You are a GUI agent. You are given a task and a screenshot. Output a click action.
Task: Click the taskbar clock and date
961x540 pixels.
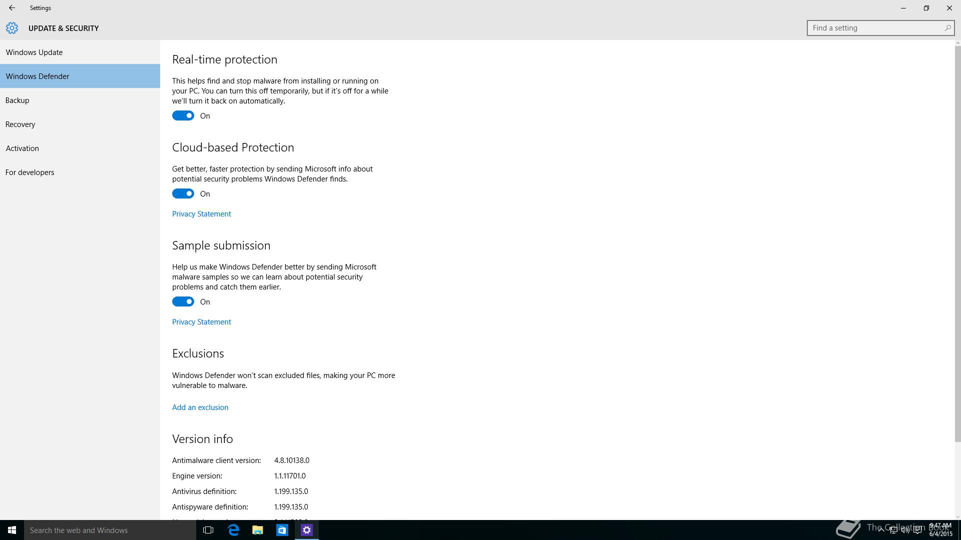(940, 530)
